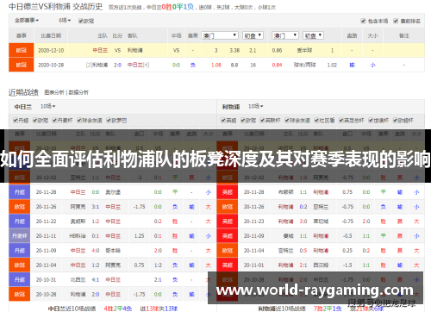431x312 pixels.
Task: Open the 数据分析 data analysis link
Action: pos(78,92)
